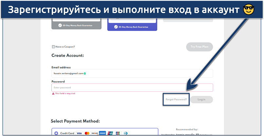264x136 pixels.
Task: Open the Forgot Password? link
Action: 176,99
